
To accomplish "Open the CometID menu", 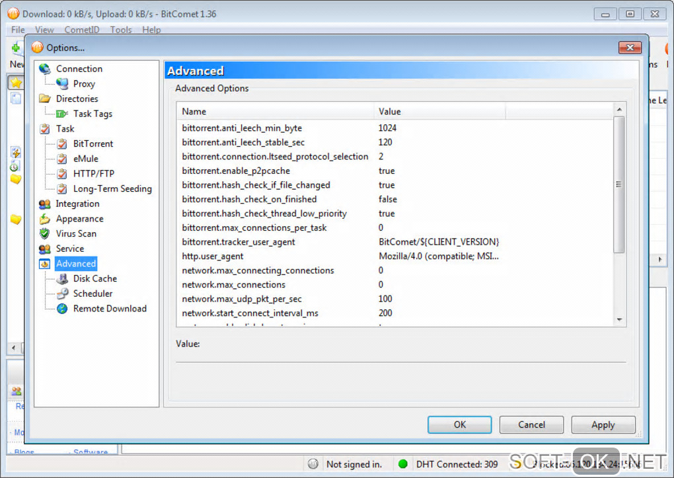I will (82, 30).
